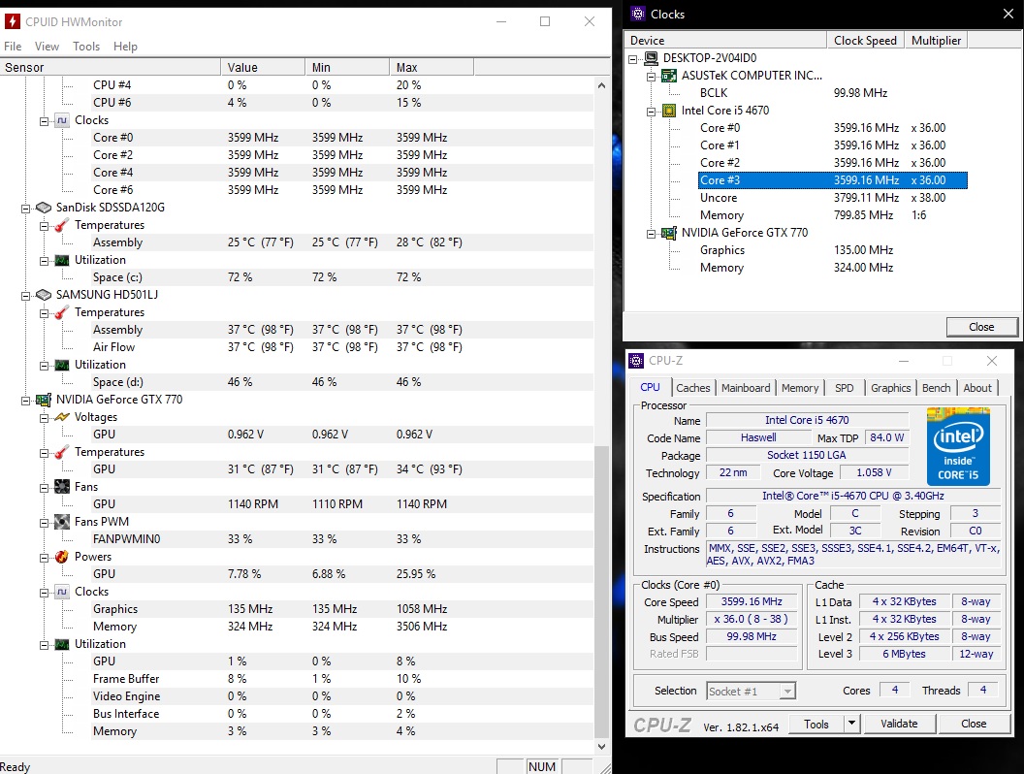Select the BCLK row in the Clocks window
This screenshot has width=1024, height=774.
[x=833, y=93]
